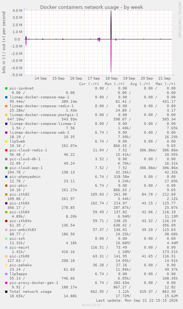Image resolution: width=183 pixels, height=309 pixels.
Task: Click the 'pic-itk00' legend label
Action: (x=20, y=256)
